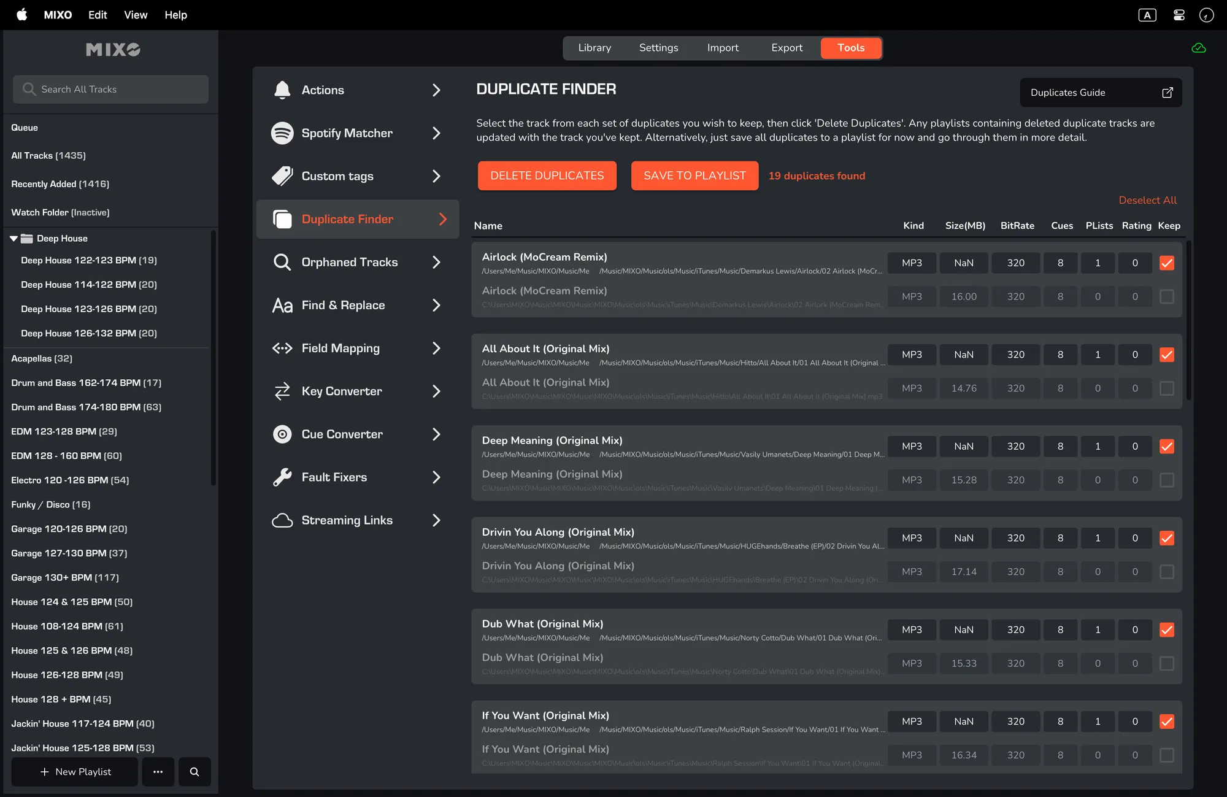Viewport: 1227px width, 797px height.
Task: Uncheck Keep for first Airlock (MoCream Remix)
Action: [1166, 263]
